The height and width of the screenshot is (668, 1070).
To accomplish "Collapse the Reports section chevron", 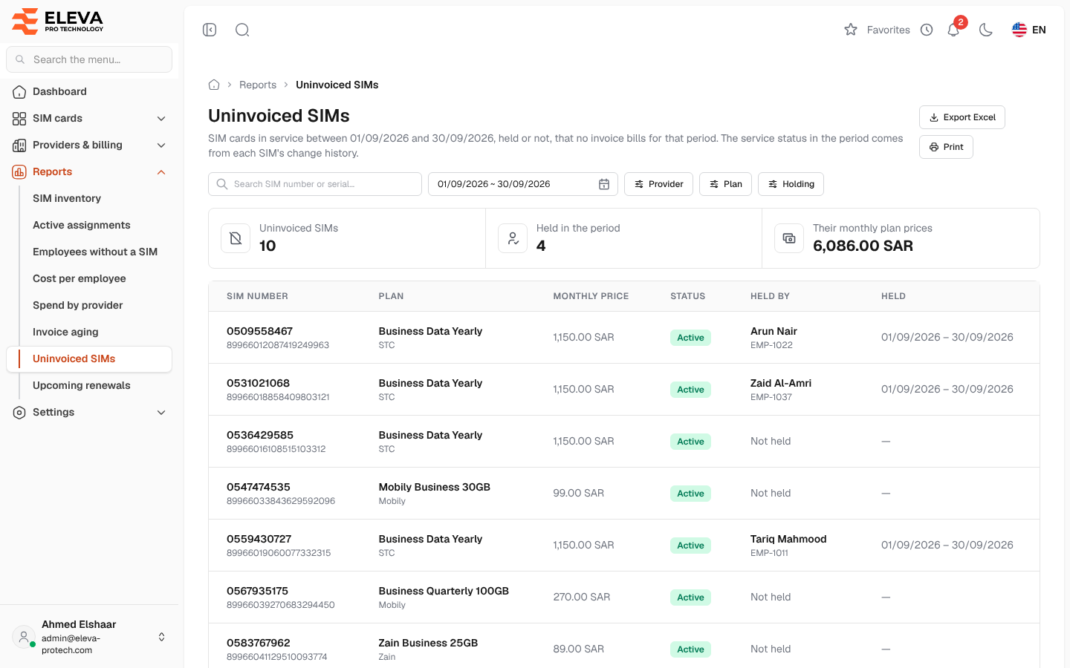I will coord(161,171).
